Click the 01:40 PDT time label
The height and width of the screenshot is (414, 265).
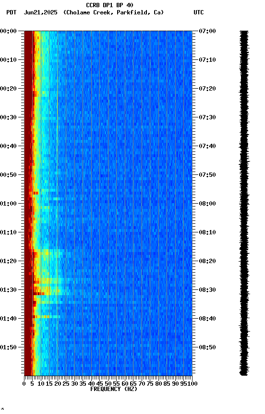8,319
